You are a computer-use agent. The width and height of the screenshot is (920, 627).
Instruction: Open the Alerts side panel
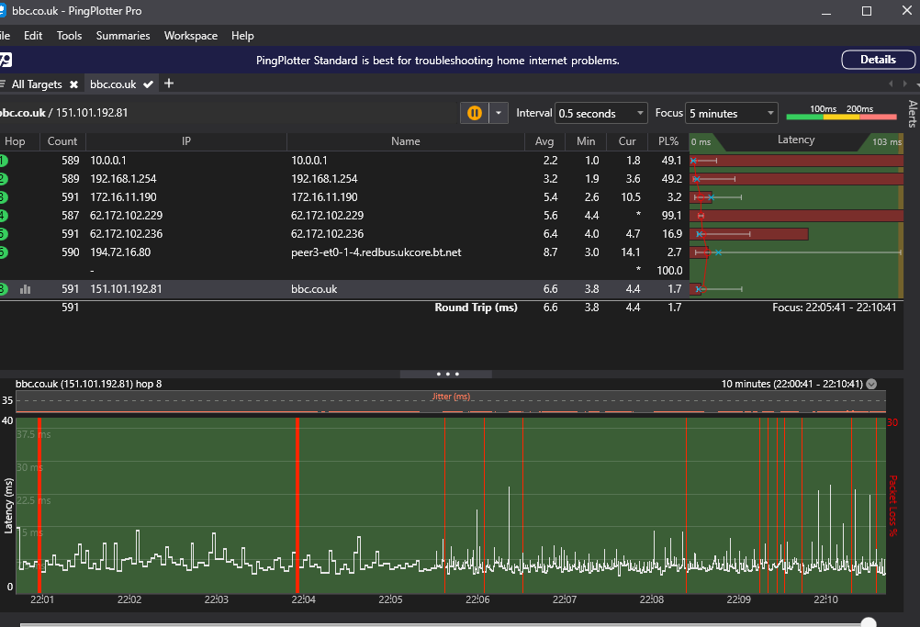912,113
